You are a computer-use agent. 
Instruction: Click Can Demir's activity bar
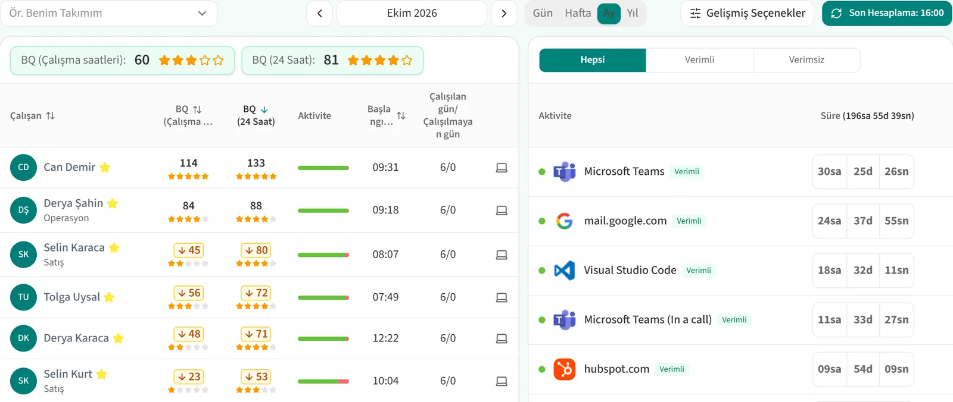coord(323,168)
